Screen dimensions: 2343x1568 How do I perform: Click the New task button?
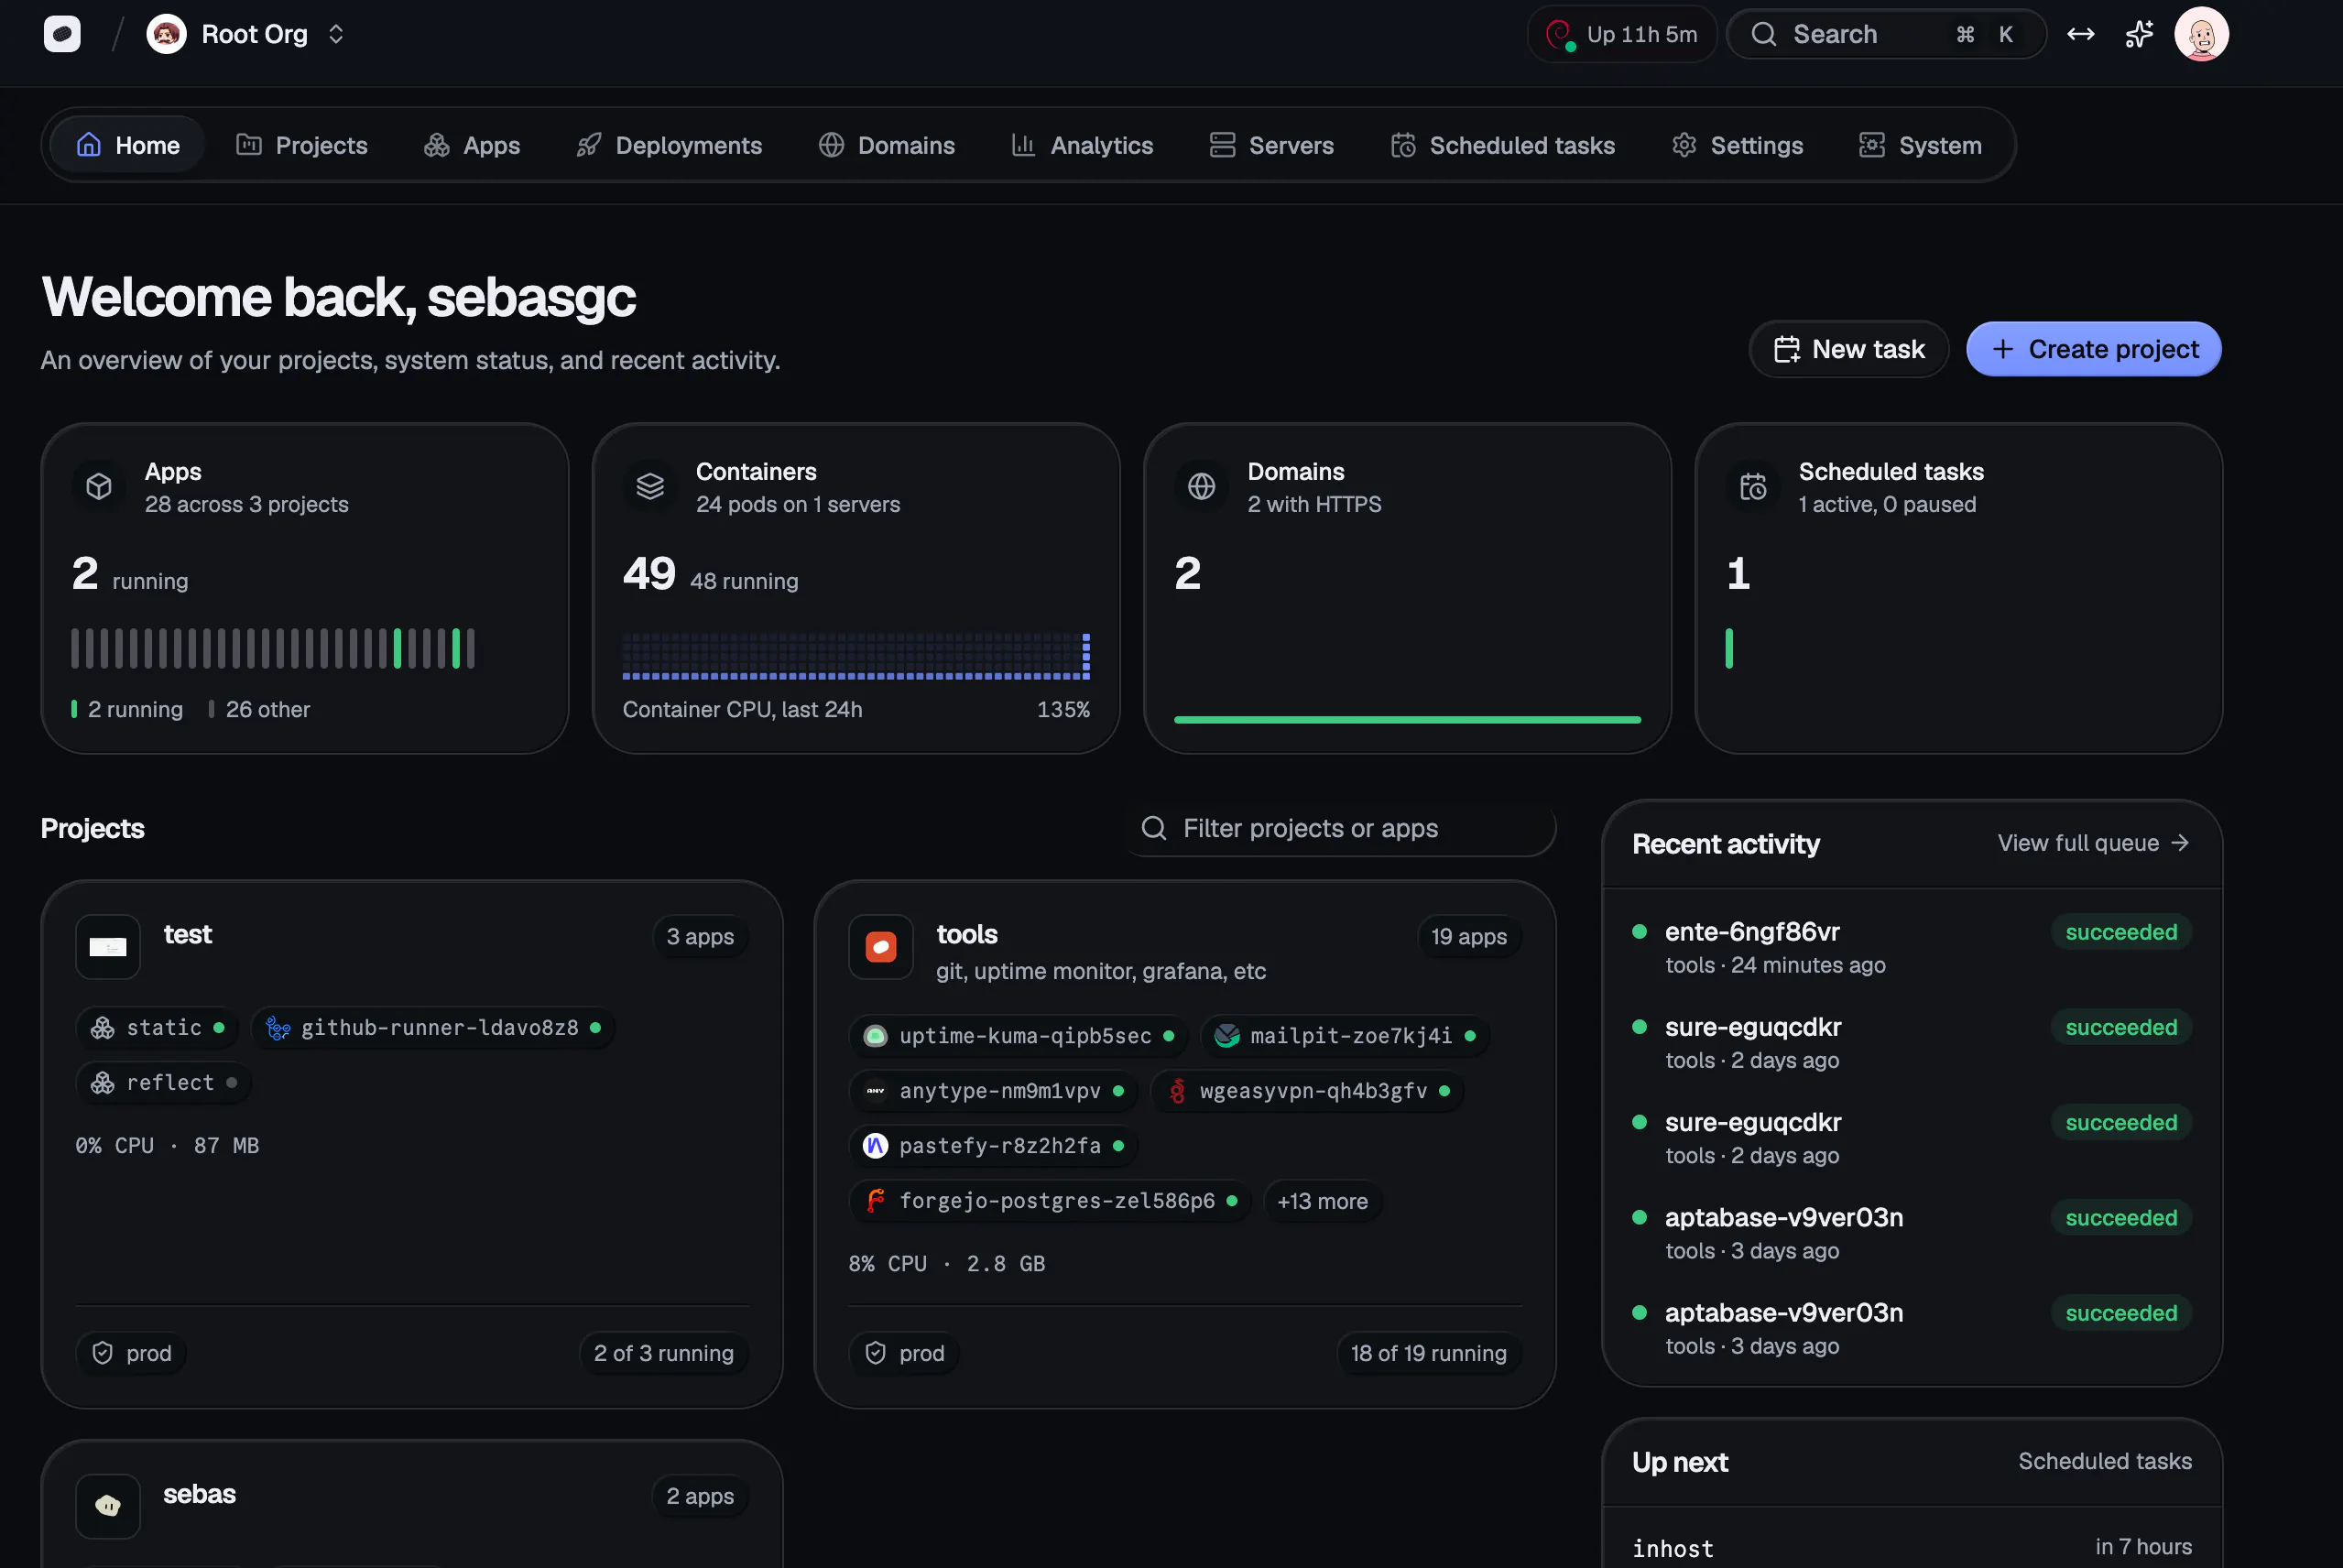pos(1849,349)
